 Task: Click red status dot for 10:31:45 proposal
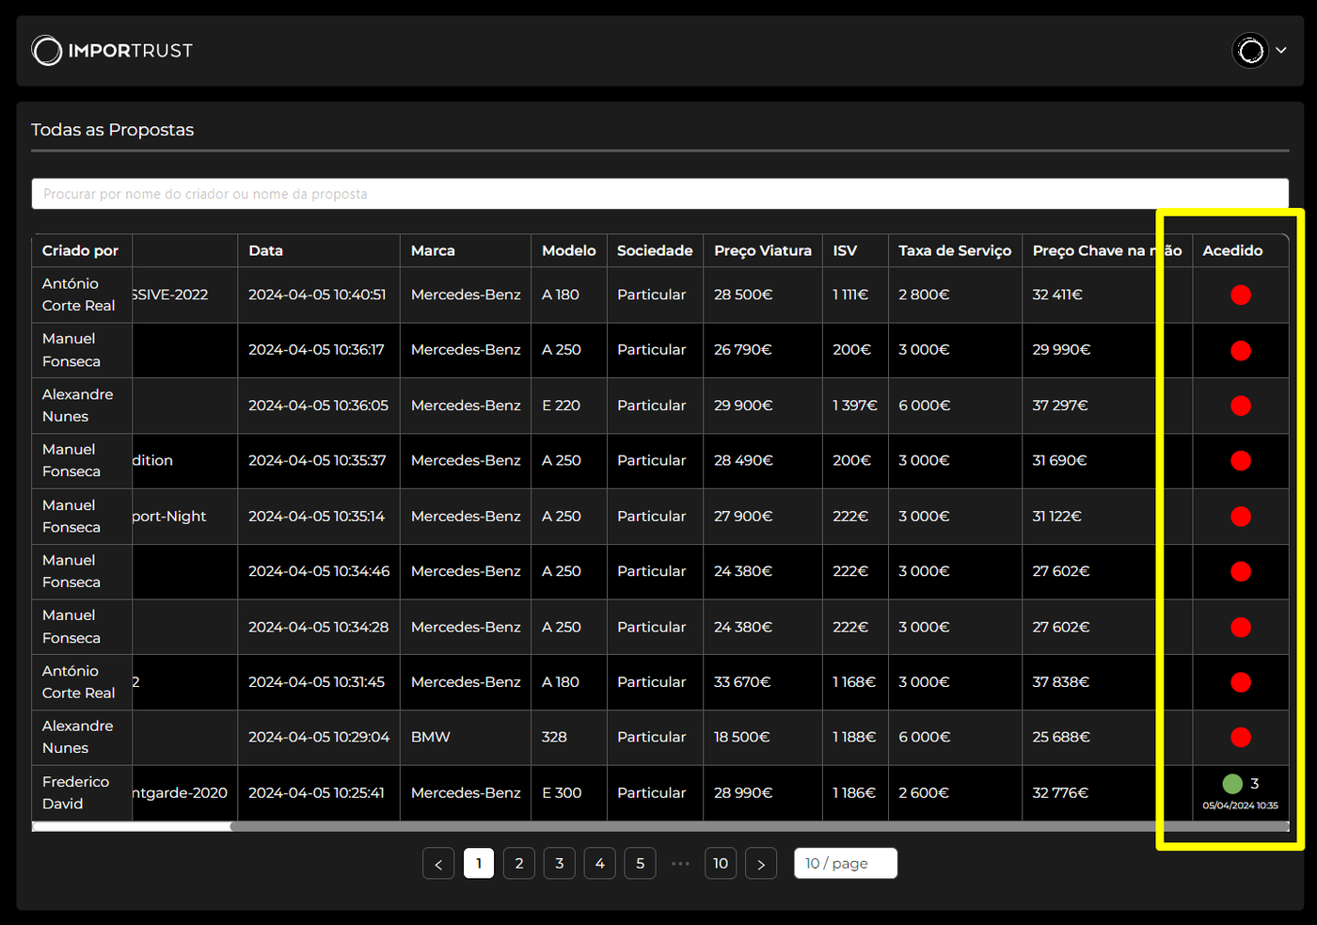tap(1240, 682)
